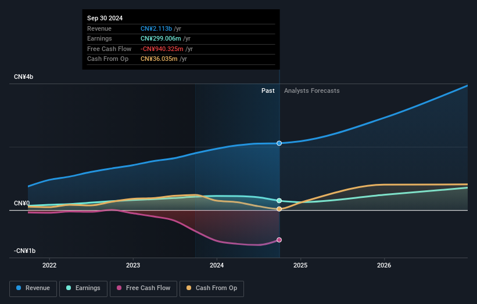This screenshot has width=477, height=304.
Task: Click the 2023 x-axis label
Action: click(x=133, y=265)
